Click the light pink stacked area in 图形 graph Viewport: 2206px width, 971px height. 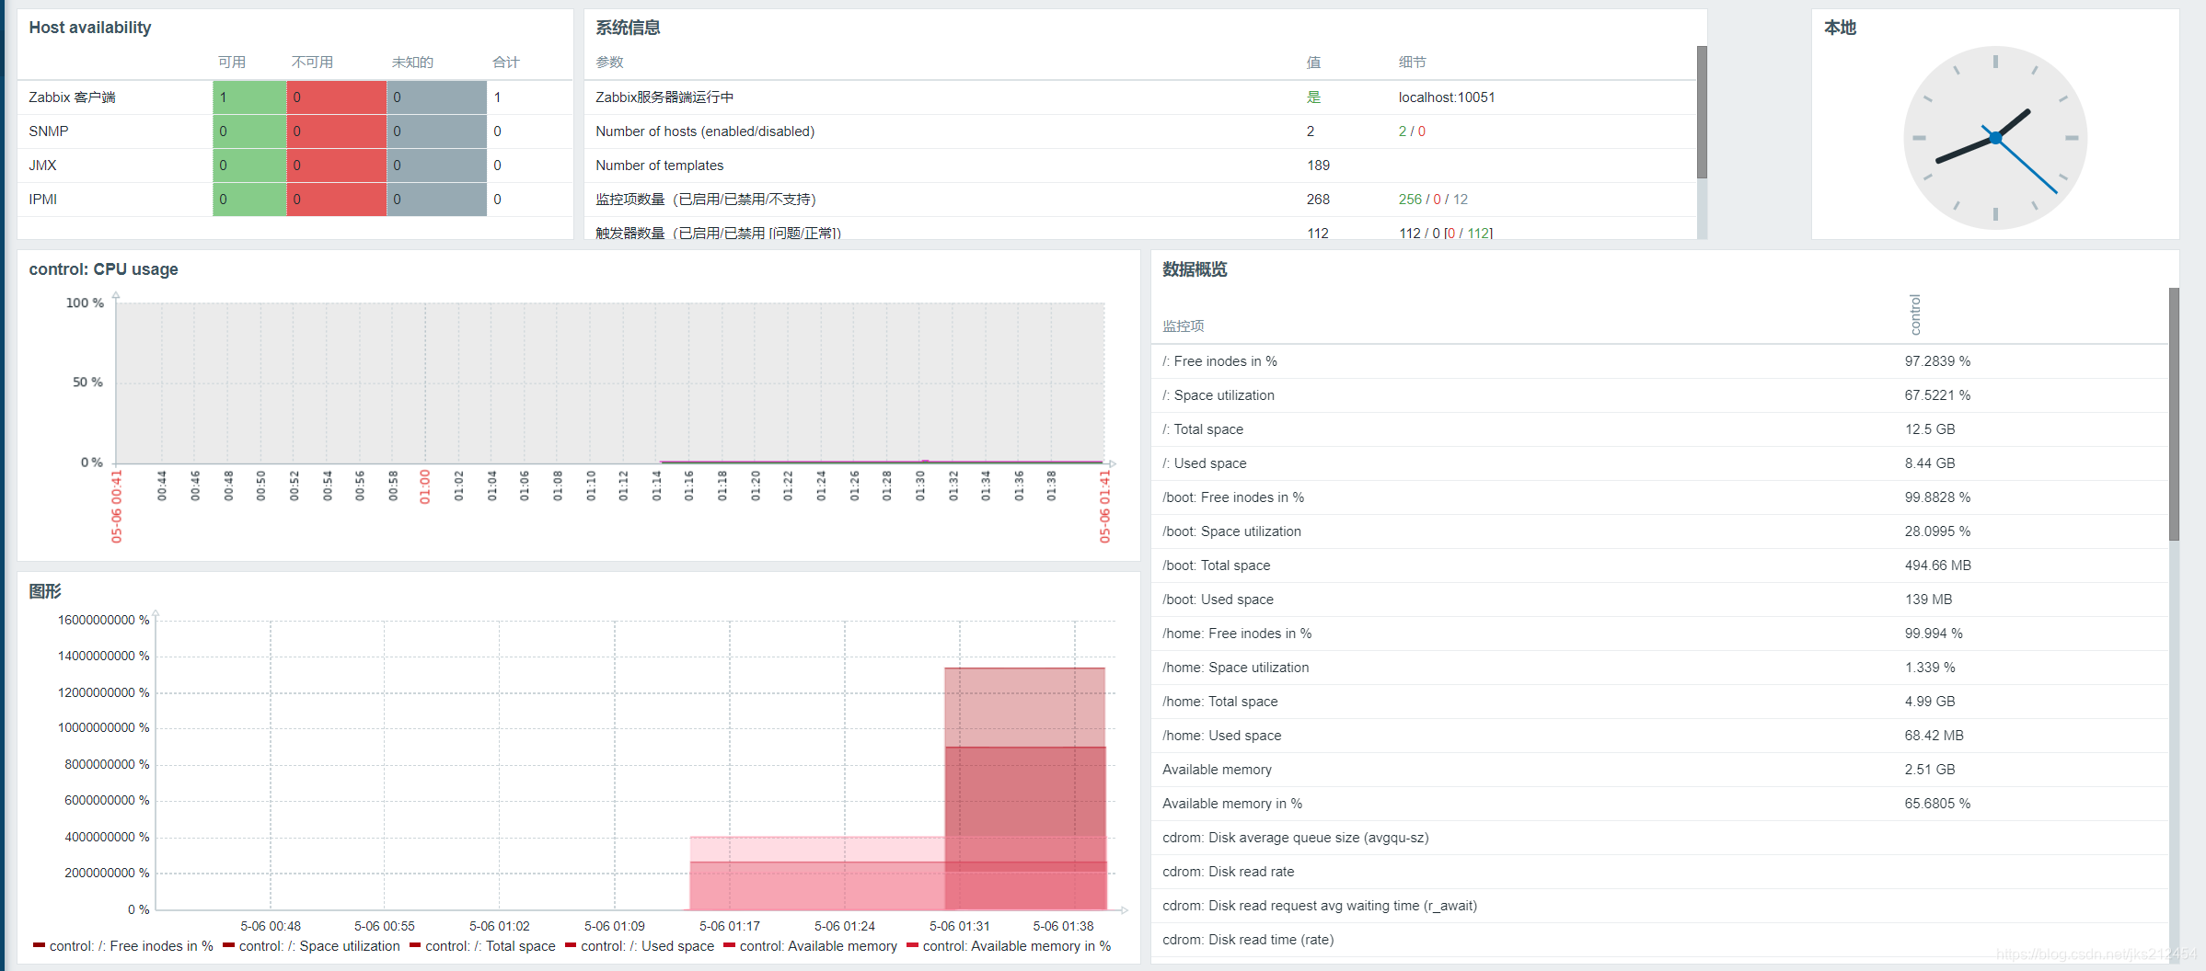pos(817,849)
